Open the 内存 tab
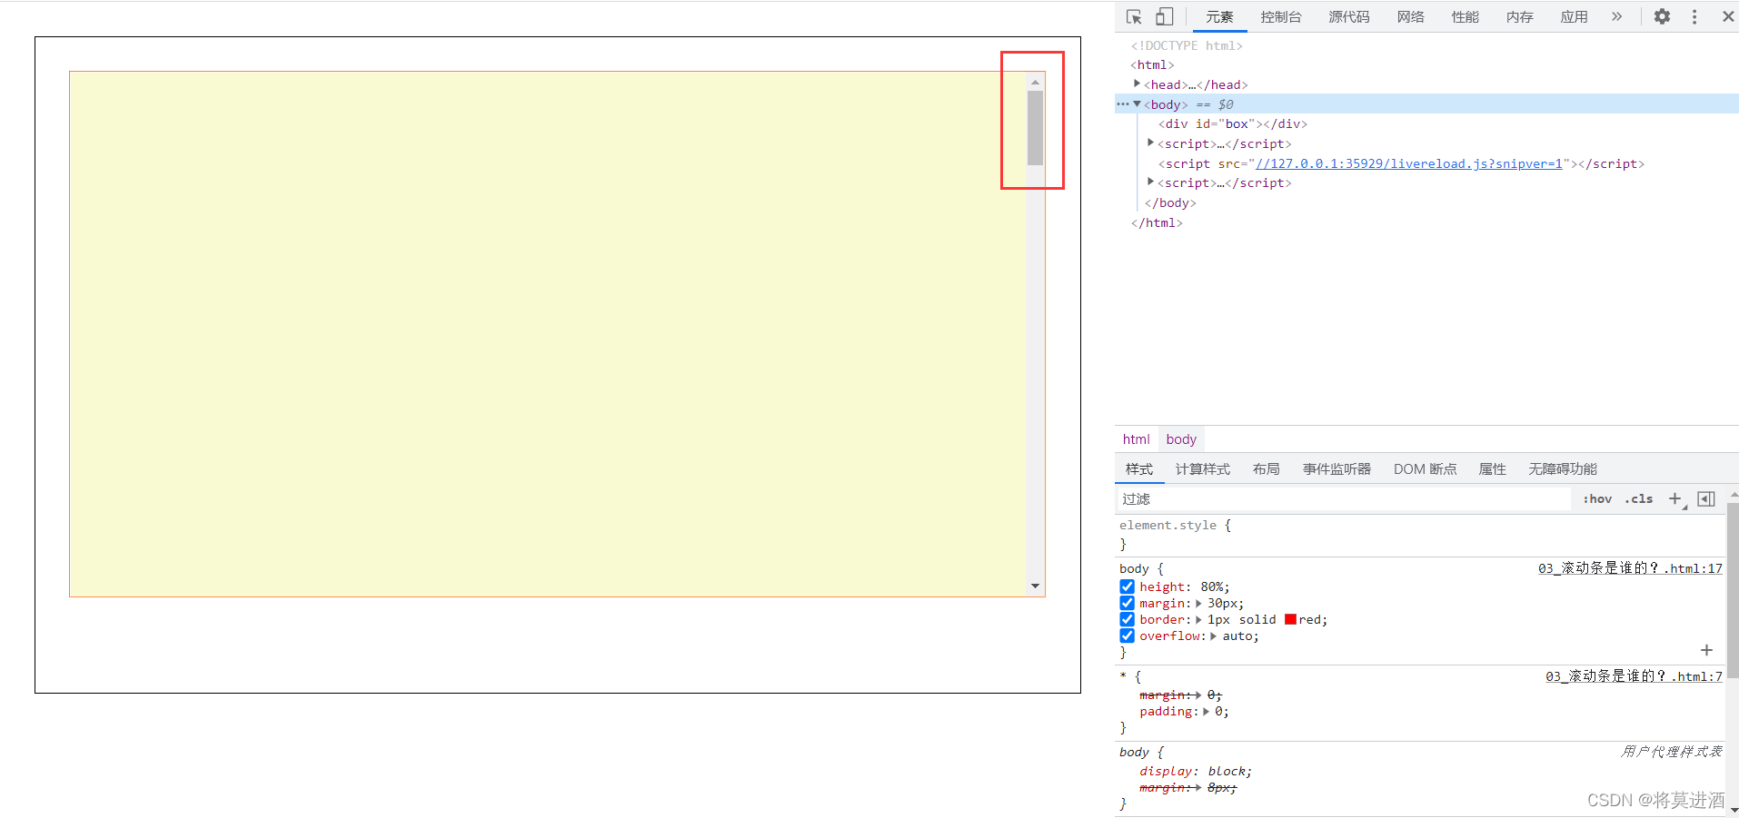The image size is (1739, 818). tap(1520, 16)
